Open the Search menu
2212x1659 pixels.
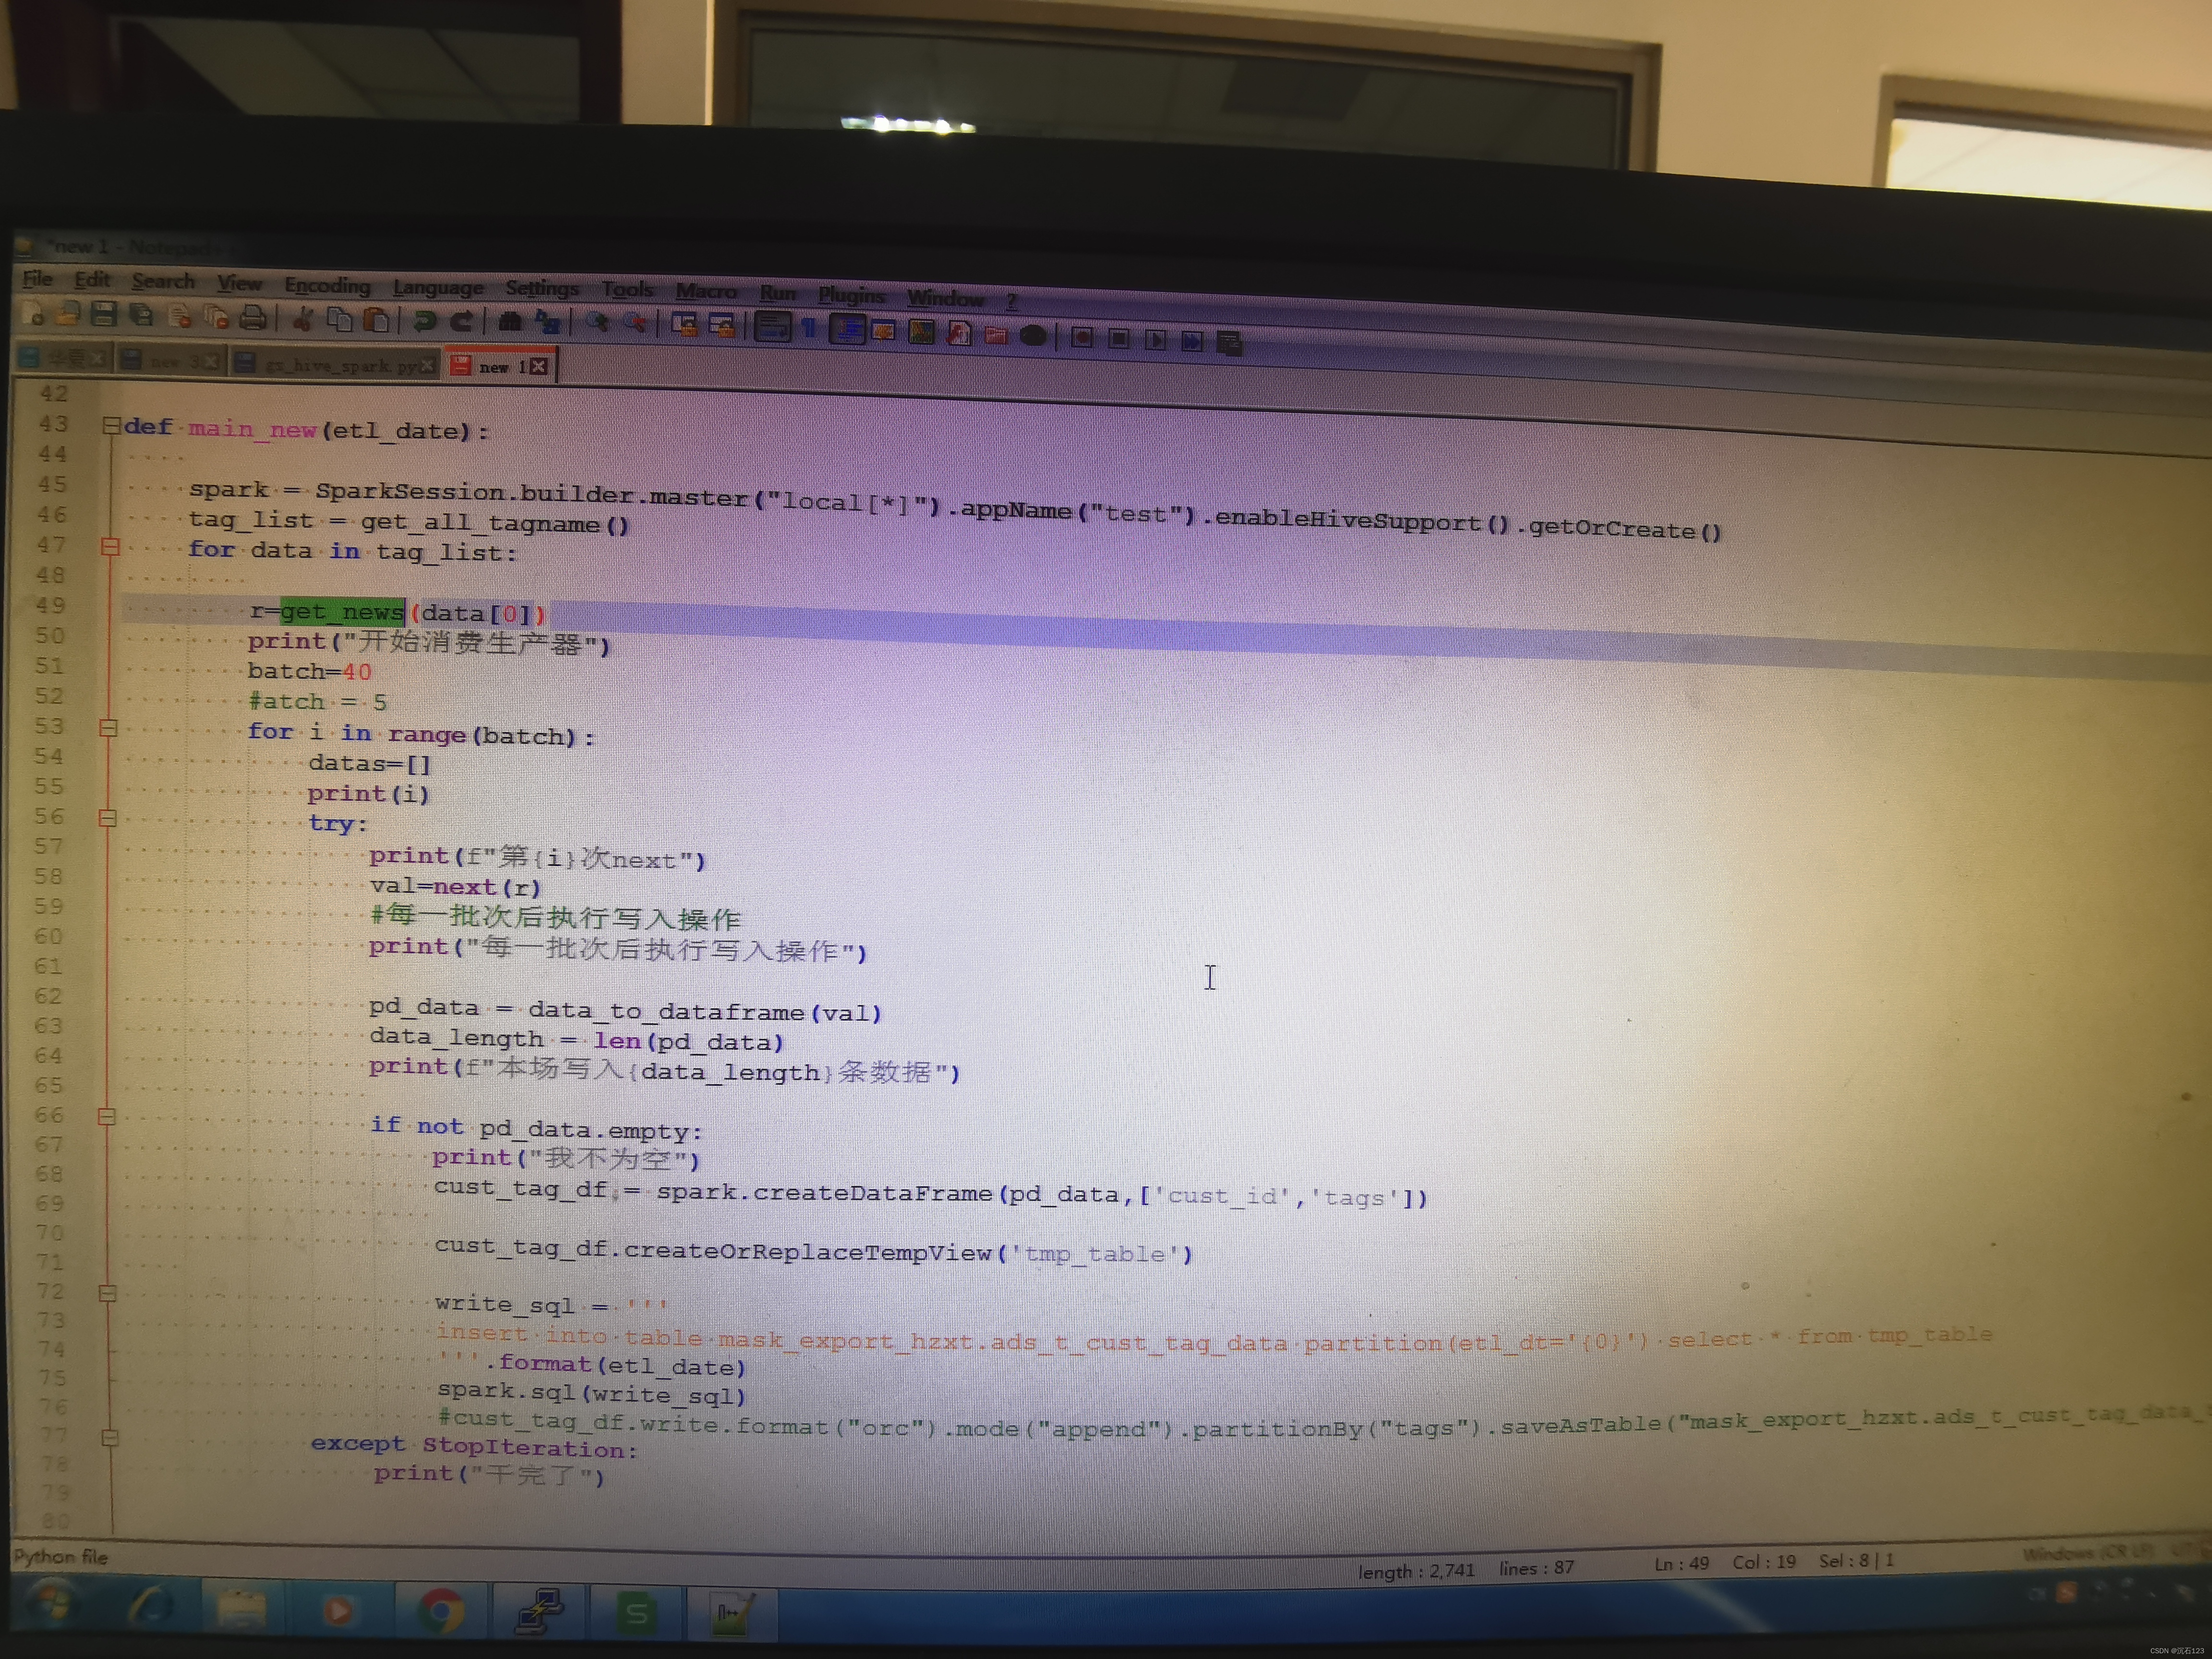tap(163, 281)
